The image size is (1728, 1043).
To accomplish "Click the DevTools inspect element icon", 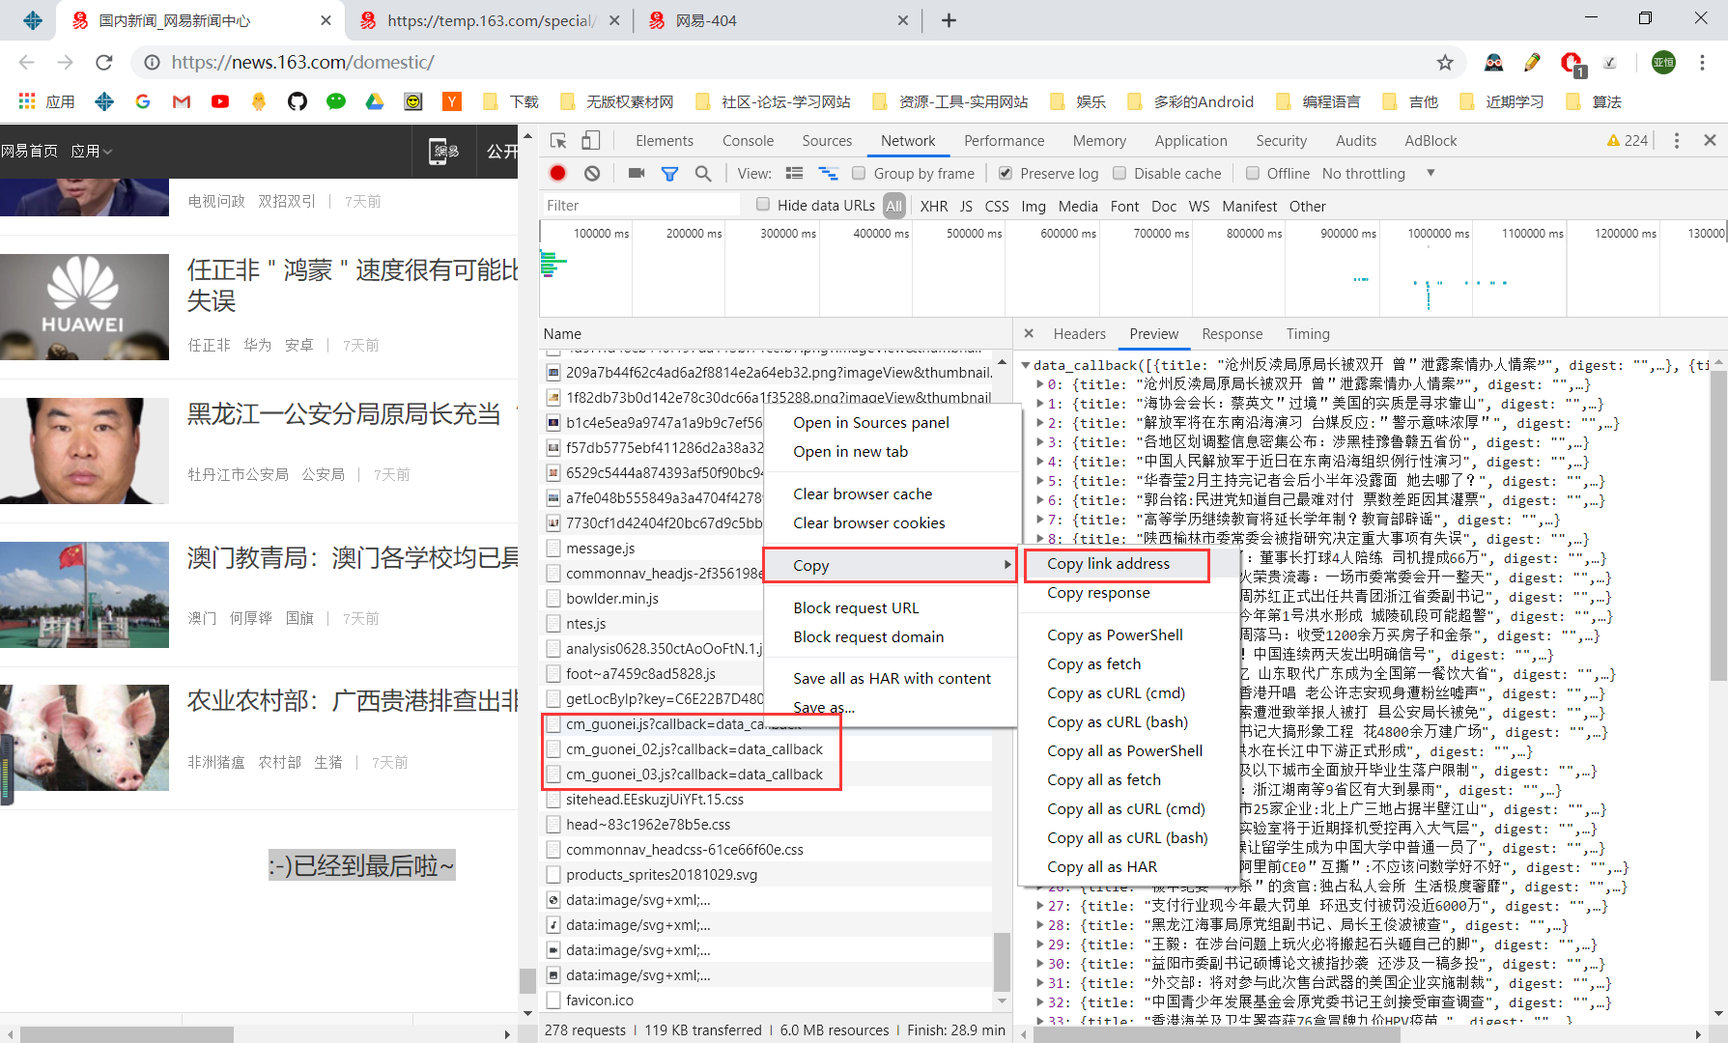I will pyautogui.click(x=558, y=140).
